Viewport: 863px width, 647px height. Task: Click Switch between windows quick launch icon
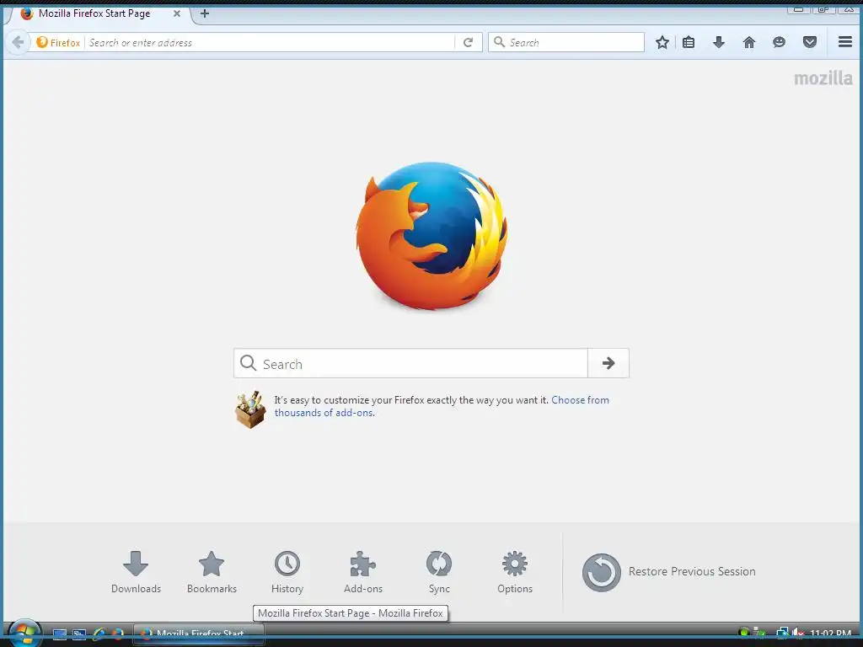(x=79, y=634)
